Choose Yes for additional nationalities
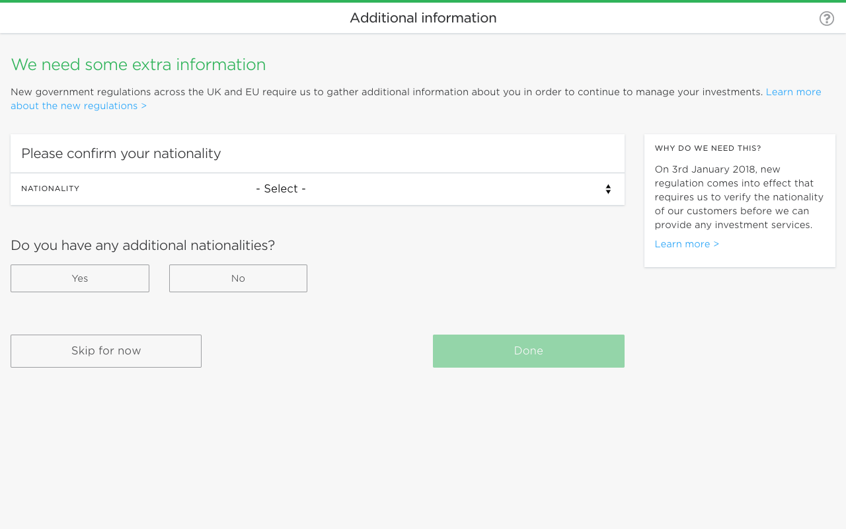 80,278
